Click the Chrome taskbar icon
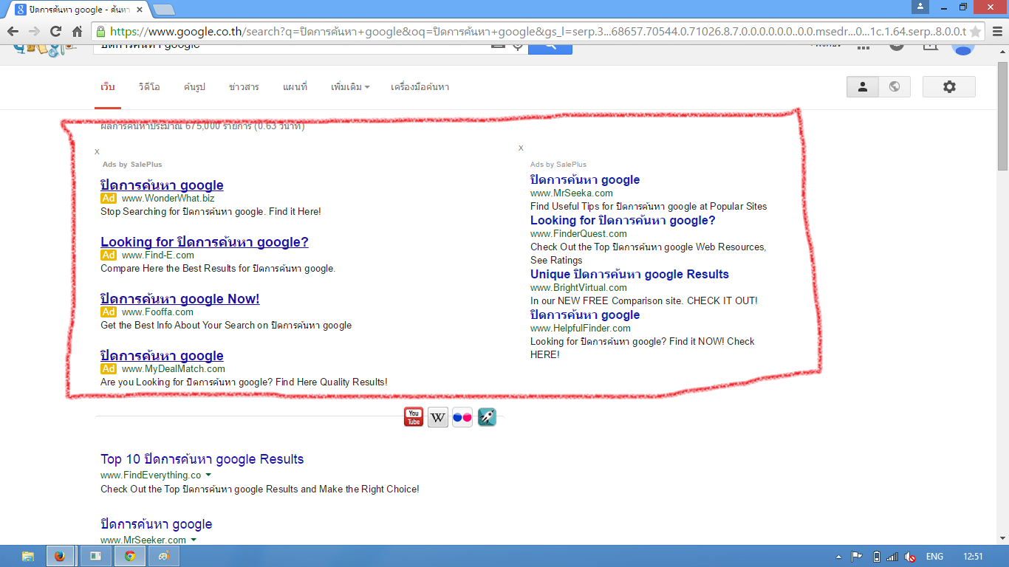This screenshot has width=1009, height=567. coord(129,556)
